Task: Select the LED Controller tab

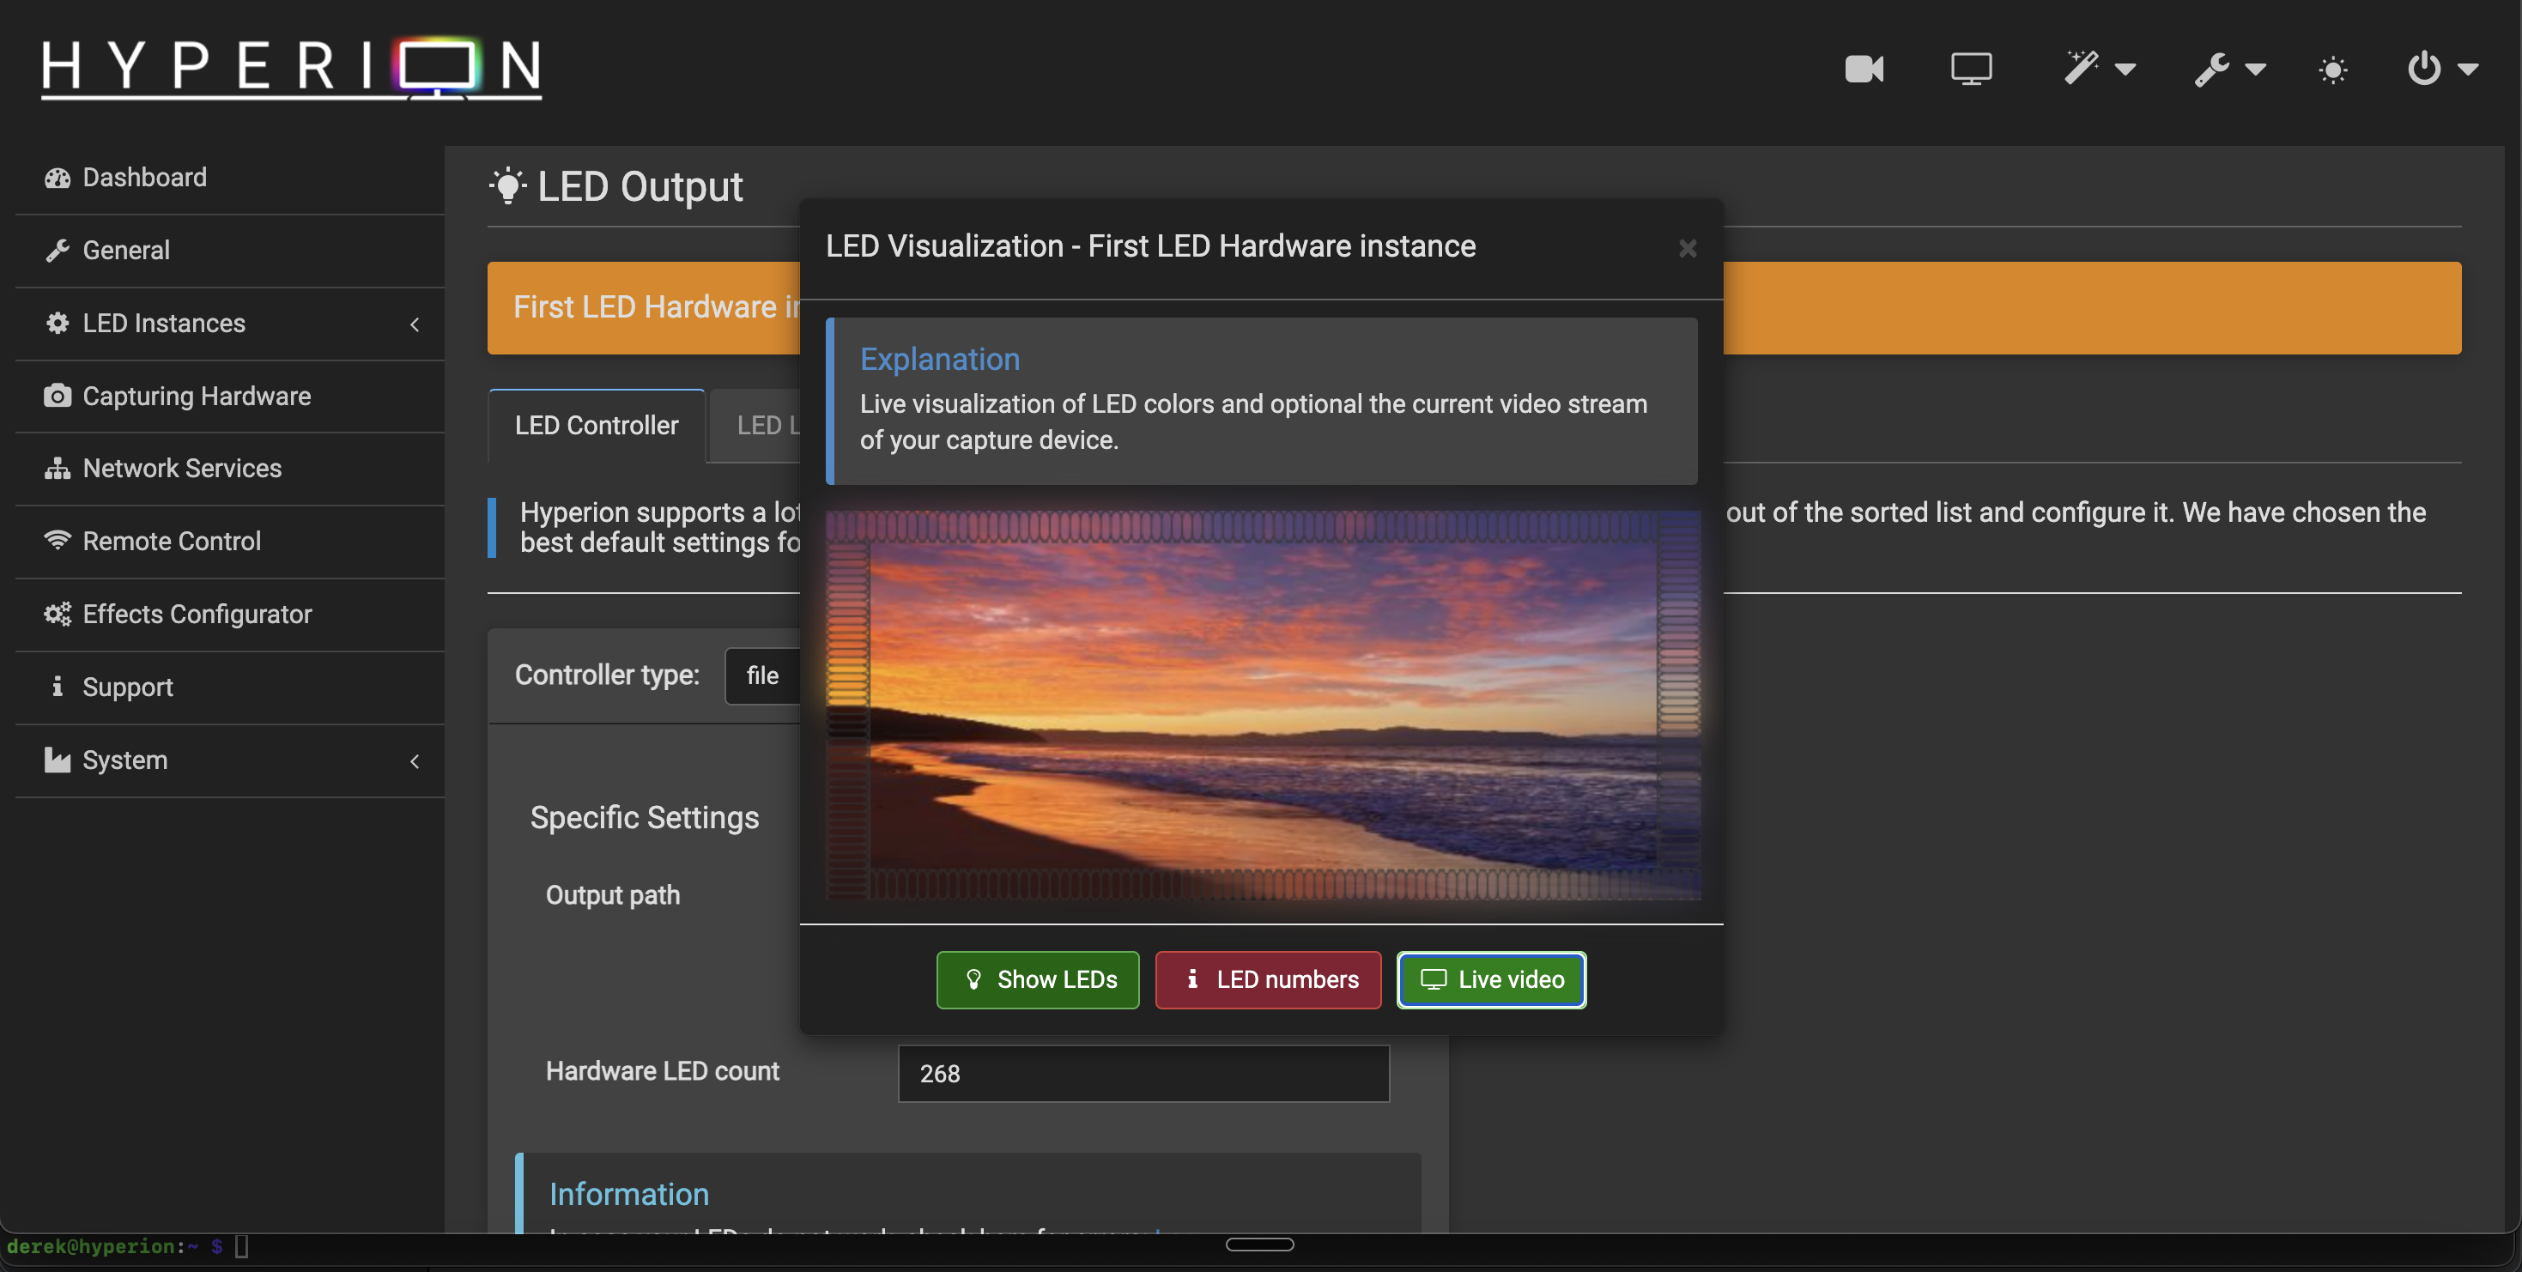Action: (597, 426)
